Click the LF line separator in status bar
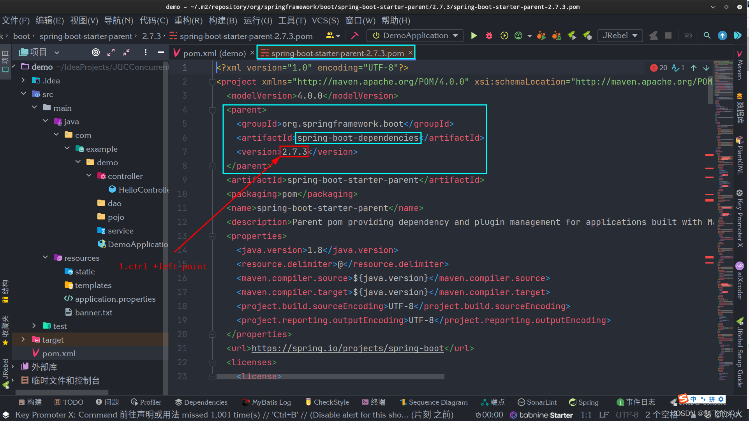Screen dimensions: 749x421 604,415
